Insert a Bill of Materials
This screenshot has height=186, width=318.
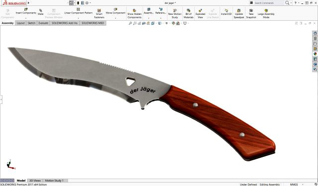coord(188,13)
